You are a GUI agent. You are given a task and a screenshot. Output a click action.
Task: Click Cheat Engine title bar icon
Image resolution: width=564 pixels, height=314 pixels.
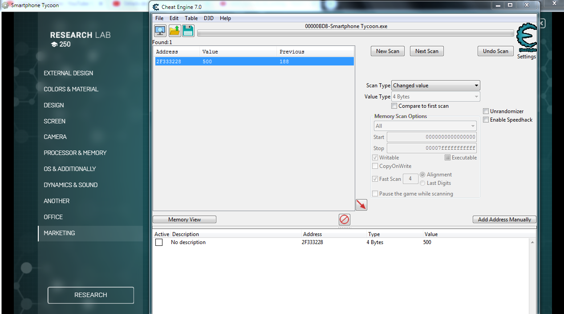[x=156, y=7]
